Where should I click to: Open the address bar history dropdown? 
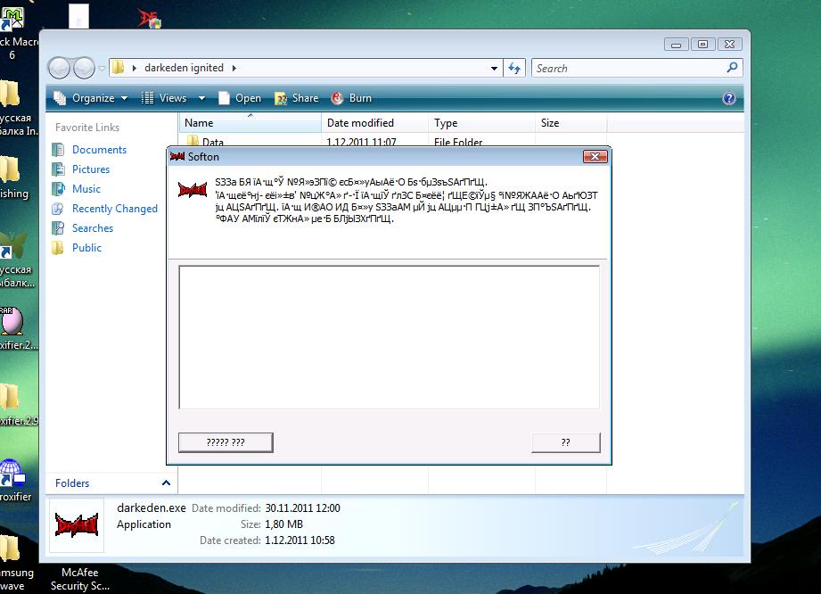495,68
